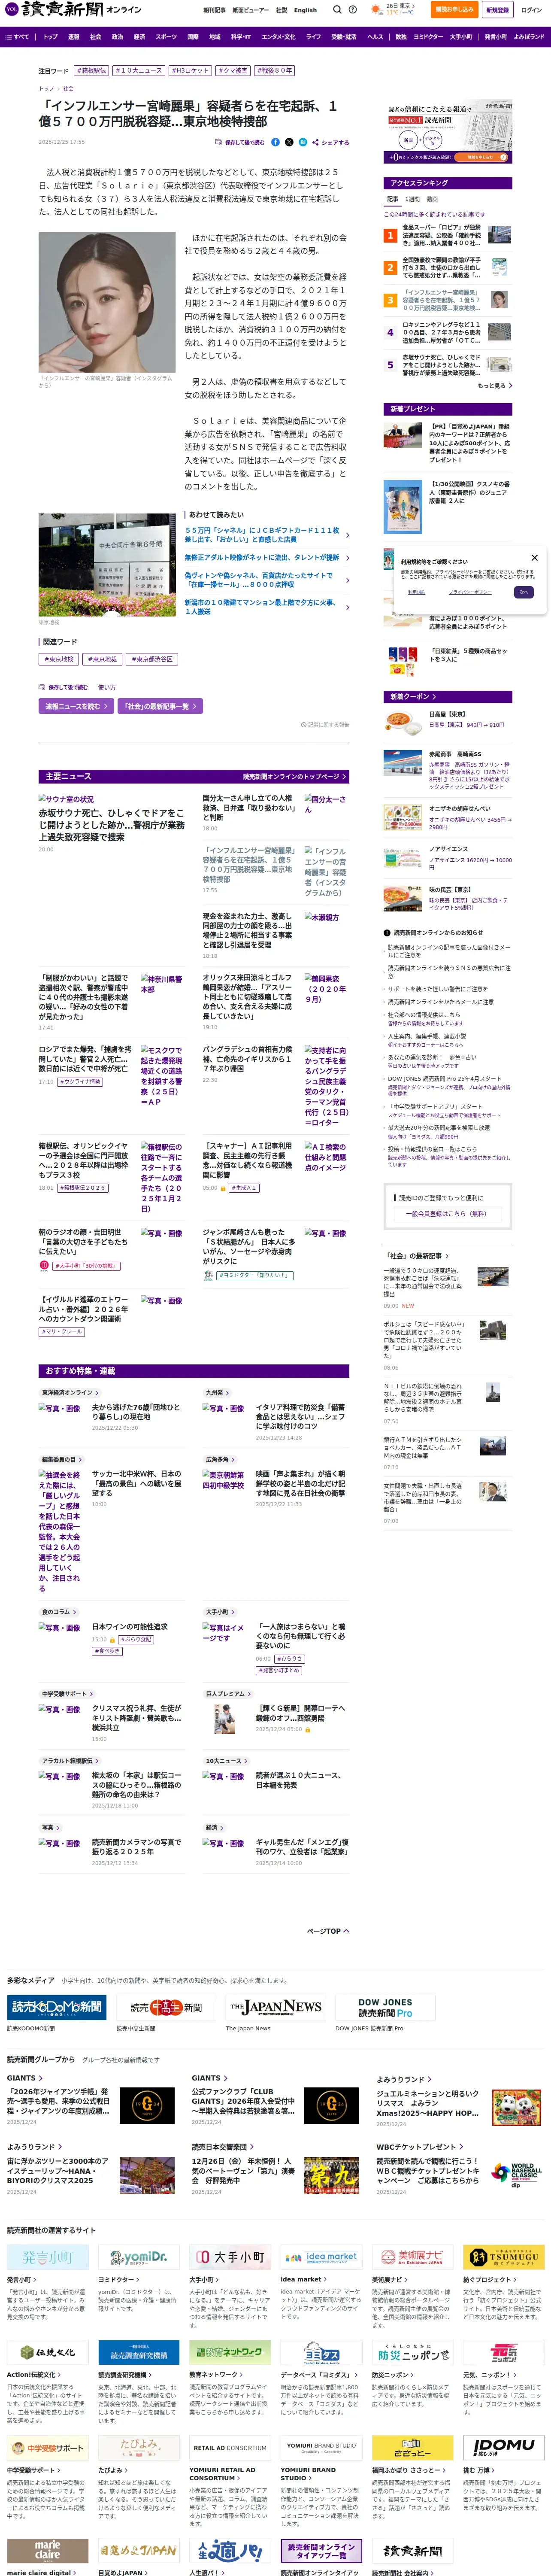551x2576 pixels.
Task: Open the 発言小町 site logo
Action: coord(47,2257)
